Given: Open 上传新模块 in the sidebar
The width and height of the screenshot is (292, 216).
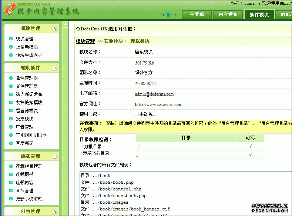Looking at the screenshot, I should point(27,47).
